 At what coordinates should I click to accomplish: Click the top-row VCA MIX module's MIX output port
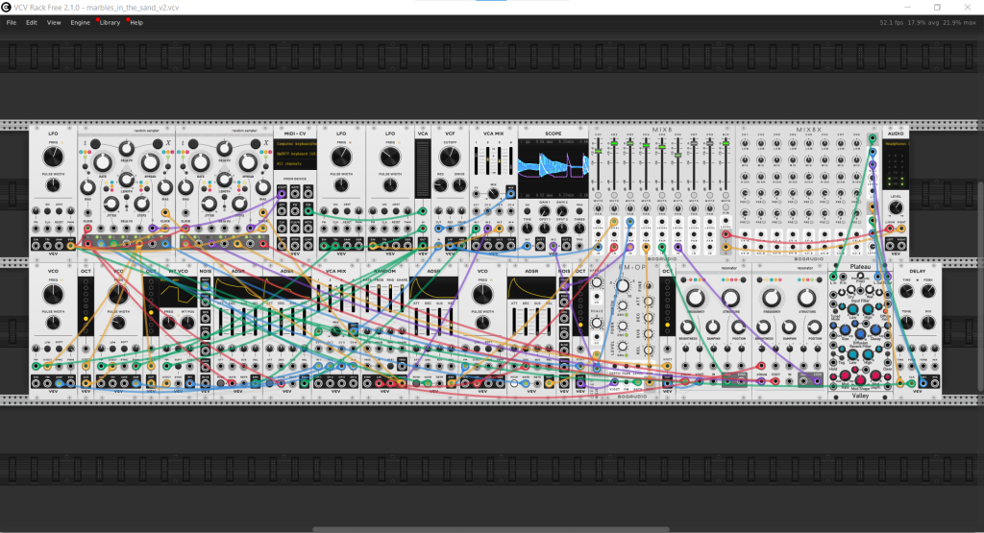pos(511,194)
